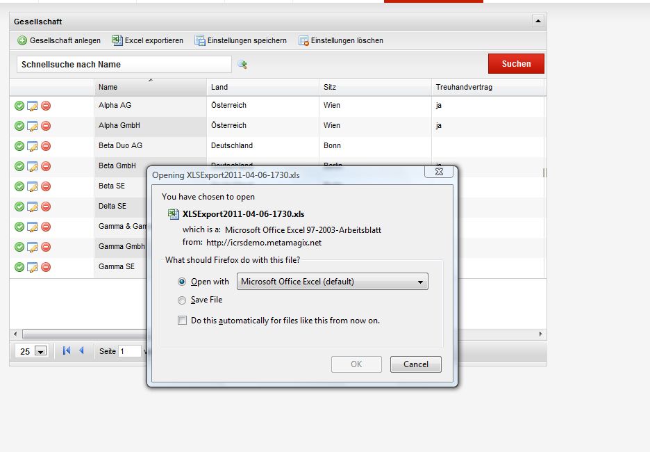The height and width of the screenshot is (452, 650).
Task: Sort table by Sitz column header
Action: coord(375,87)
